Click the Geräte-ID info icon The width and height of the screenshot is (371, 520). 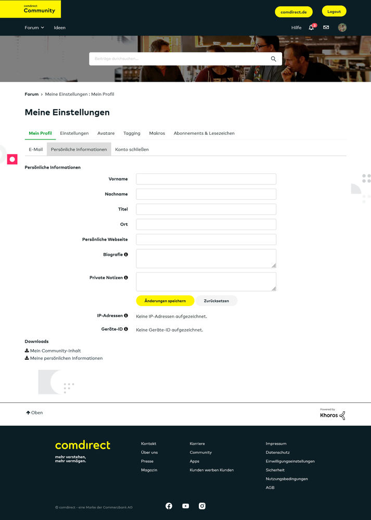126,329
